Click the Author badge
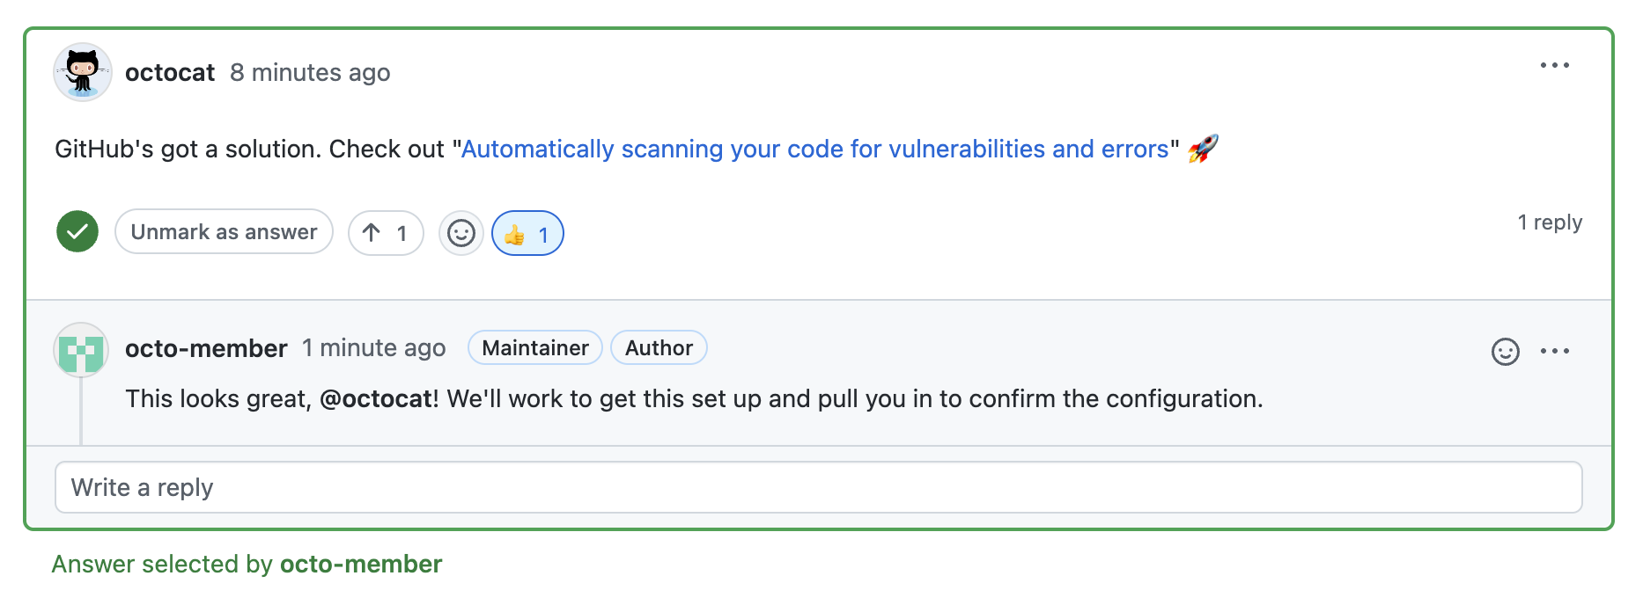This screenshot has width=1643, height=605. pos(659,348)
